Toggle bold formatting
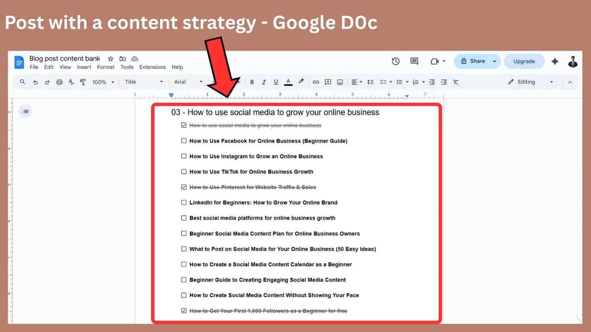The height and width of the screenshot is (332, 591). click(x=252, y=82)
